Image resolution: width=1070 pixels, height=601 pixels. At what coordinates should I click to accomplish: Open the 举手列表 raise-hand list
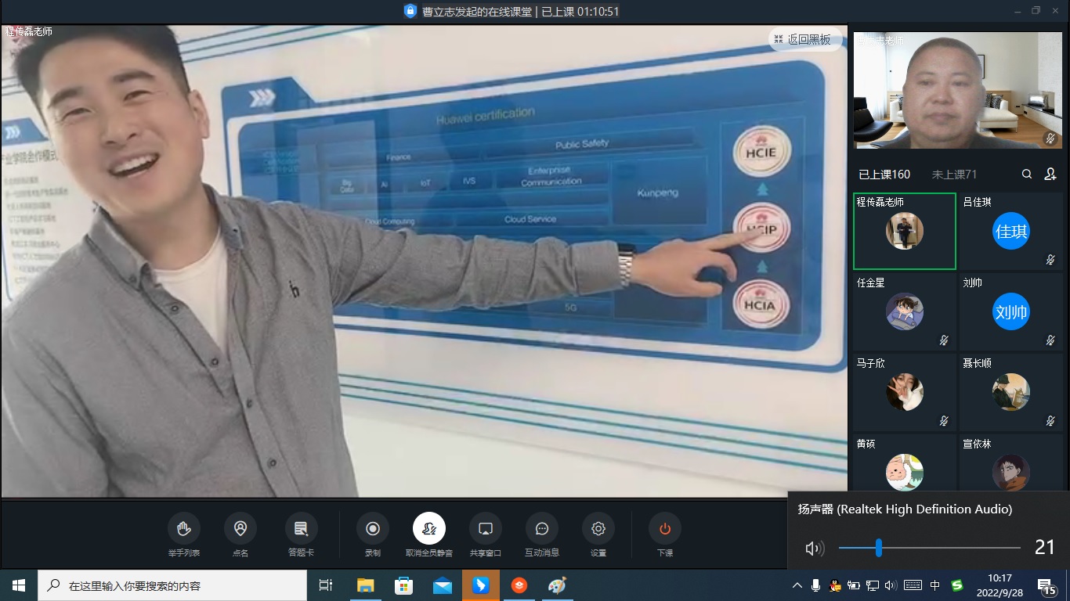coord(184,529)
